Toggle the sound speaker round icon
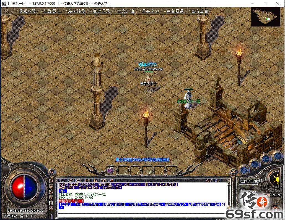 click(277, 156)
